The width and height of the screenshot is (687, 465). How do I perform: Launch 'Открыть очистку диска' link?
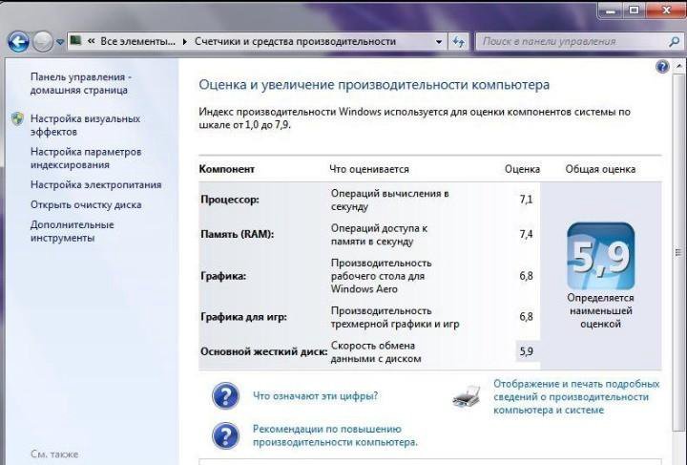(x=85, y=205)
